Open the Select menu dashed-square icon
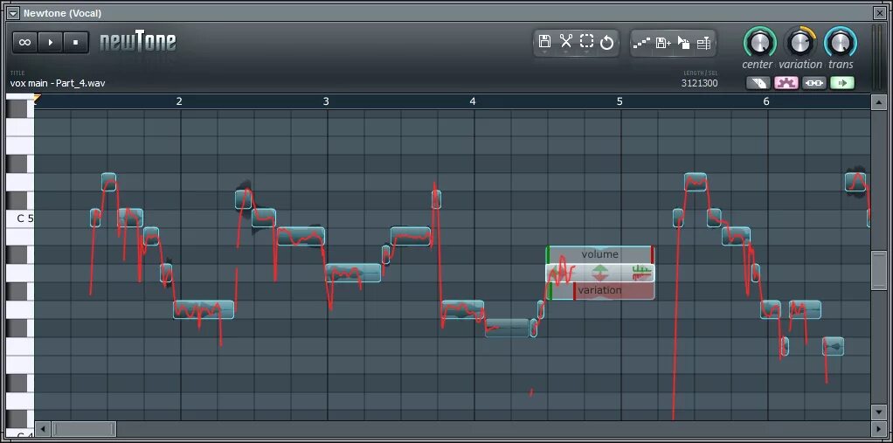 pos(586,42)
